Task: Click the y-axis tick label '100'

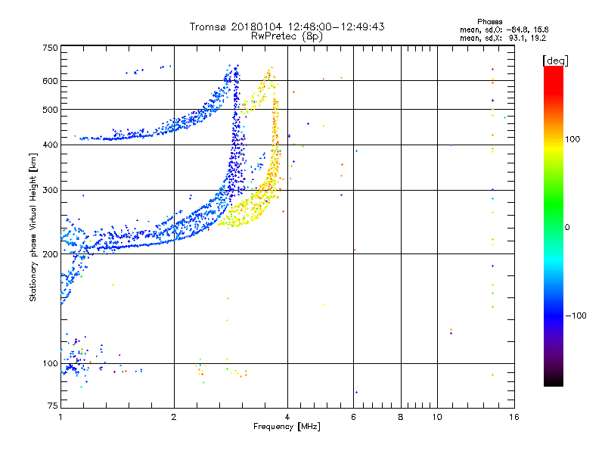Action: [x=50, y=364]
